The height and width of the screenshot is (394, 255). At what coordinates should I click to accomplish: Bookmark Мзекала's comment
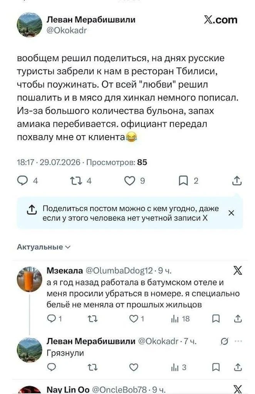click(216, 319)
